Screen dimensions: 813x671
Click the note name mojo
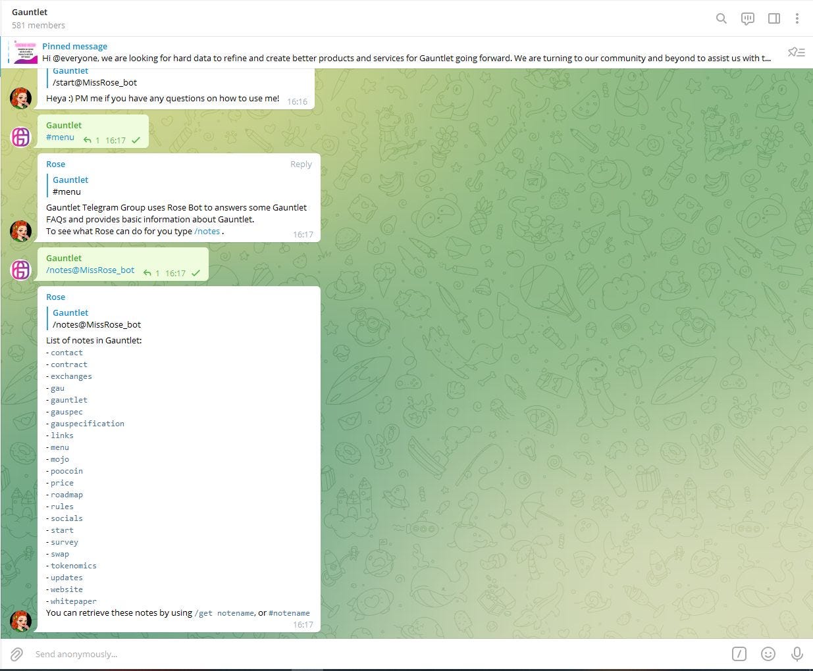coord(60,459)
